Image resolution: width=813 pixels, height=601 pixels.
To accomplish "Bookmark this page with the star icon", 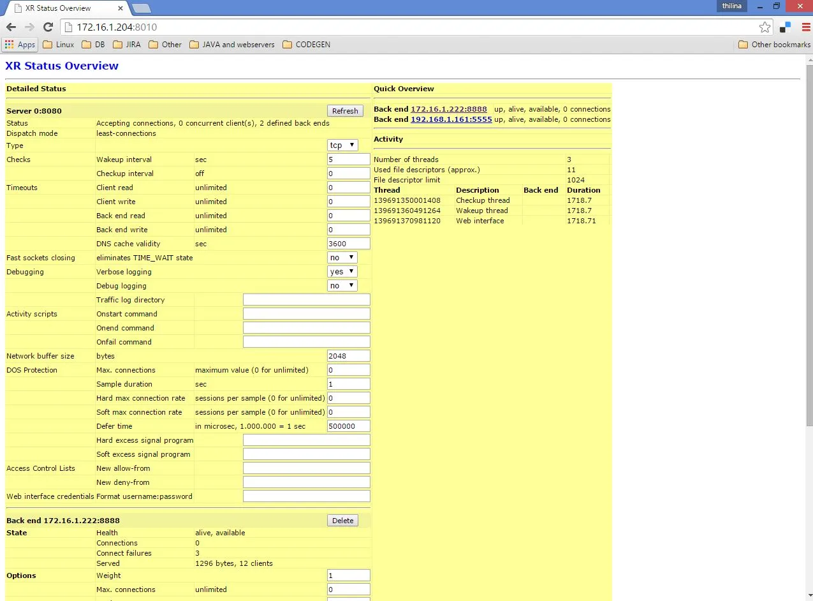I will [765, 27].
